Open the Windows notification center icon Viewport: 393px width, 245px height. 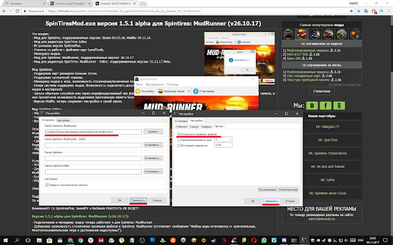pyautogui.click(x=385, y=240)
